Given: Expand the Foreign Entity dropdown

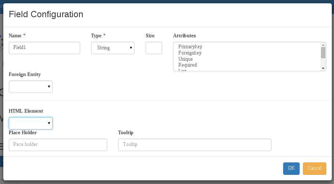Looking at the screenshot, I should click(31, 87).
